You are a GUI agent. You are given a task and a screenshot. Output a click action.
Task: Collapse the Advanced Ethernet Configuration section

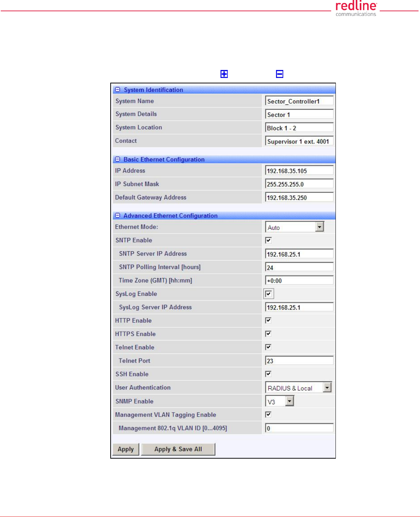click(x=118, y=215)
